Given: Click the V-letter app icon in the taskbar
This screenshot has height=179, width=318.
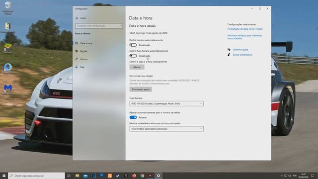Looking at the screenshot, I should click(x=93, y=176).
